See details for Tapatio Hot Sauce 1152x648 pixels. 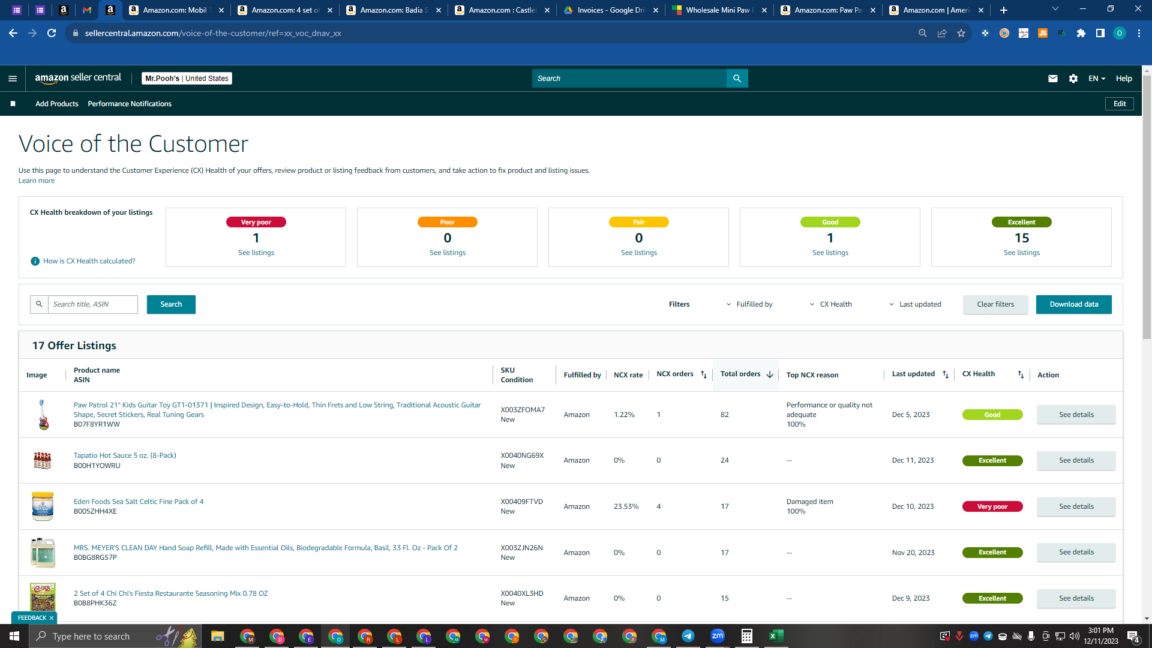(1076, 460)
